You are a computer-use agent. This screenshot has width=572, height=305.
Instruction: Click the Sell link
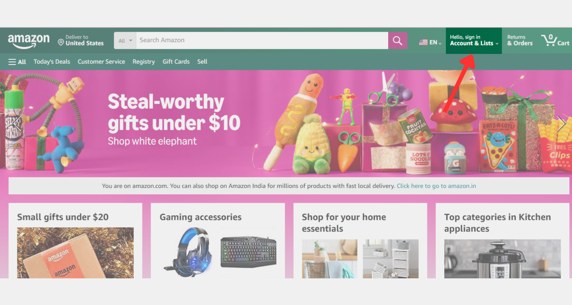tap(202, 62)
